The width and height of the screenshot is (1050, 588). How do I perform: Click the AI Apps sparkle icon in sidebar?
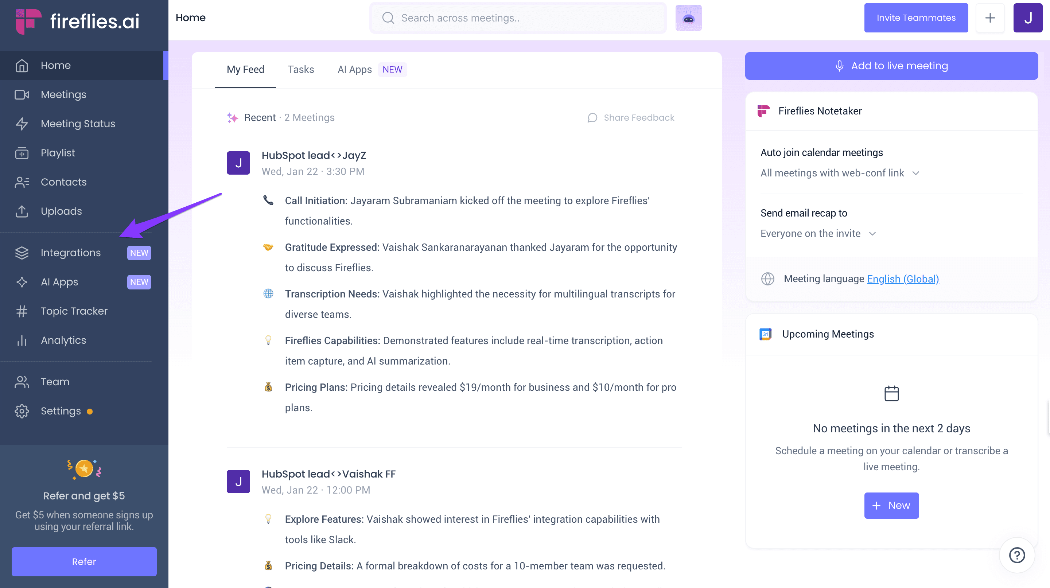pos(22,282)
